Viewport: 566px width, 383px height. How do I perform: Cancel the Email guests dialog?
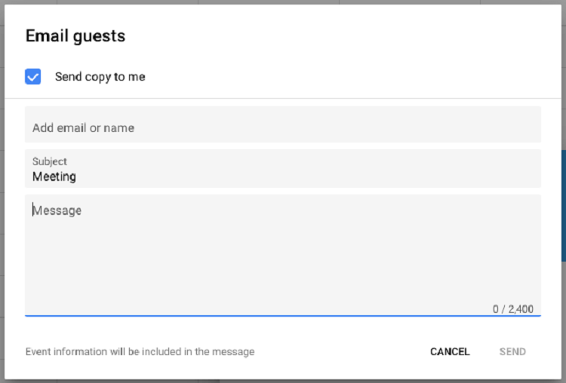(x=450, y=351)
